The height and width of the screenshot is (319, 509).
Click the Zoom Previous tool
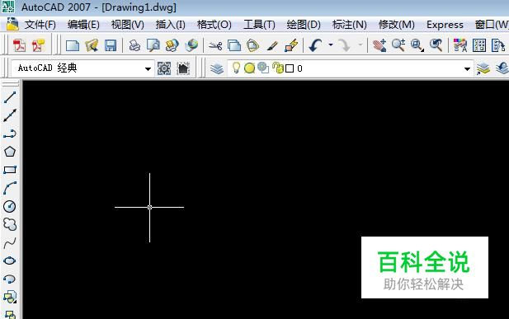pos(436,45)
